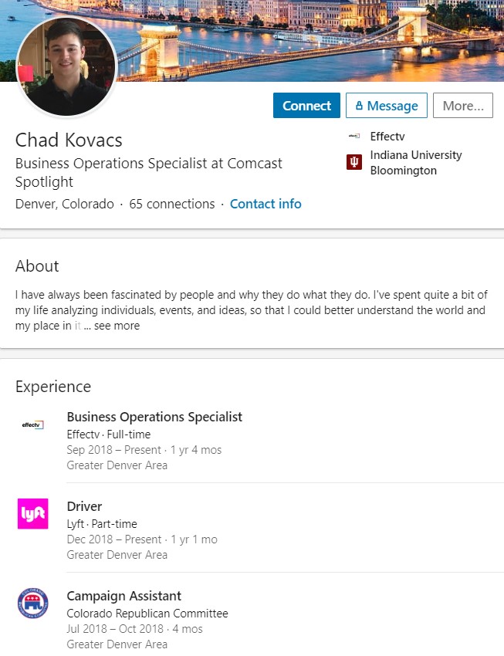Open Chad Kovacs profile photo

point(67,67)
